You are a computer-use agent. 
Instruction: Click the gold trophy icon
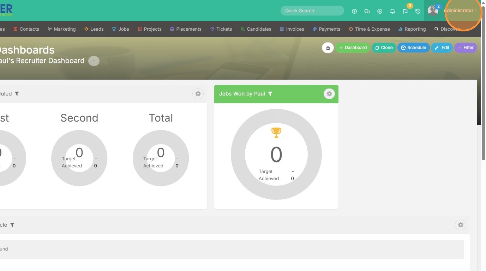pos(276,133)
